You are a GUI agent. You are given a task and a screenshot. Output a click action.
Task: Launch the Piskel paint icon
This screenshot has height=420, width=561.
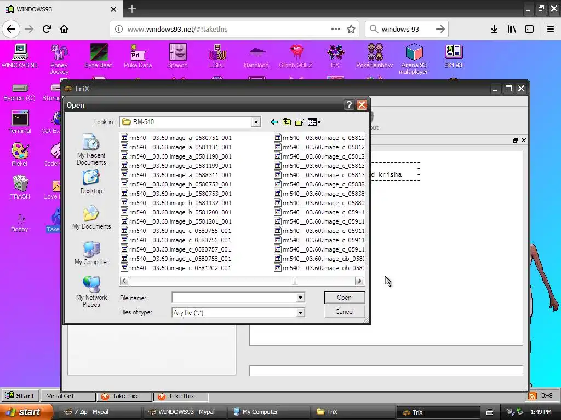tap(20, 154)
